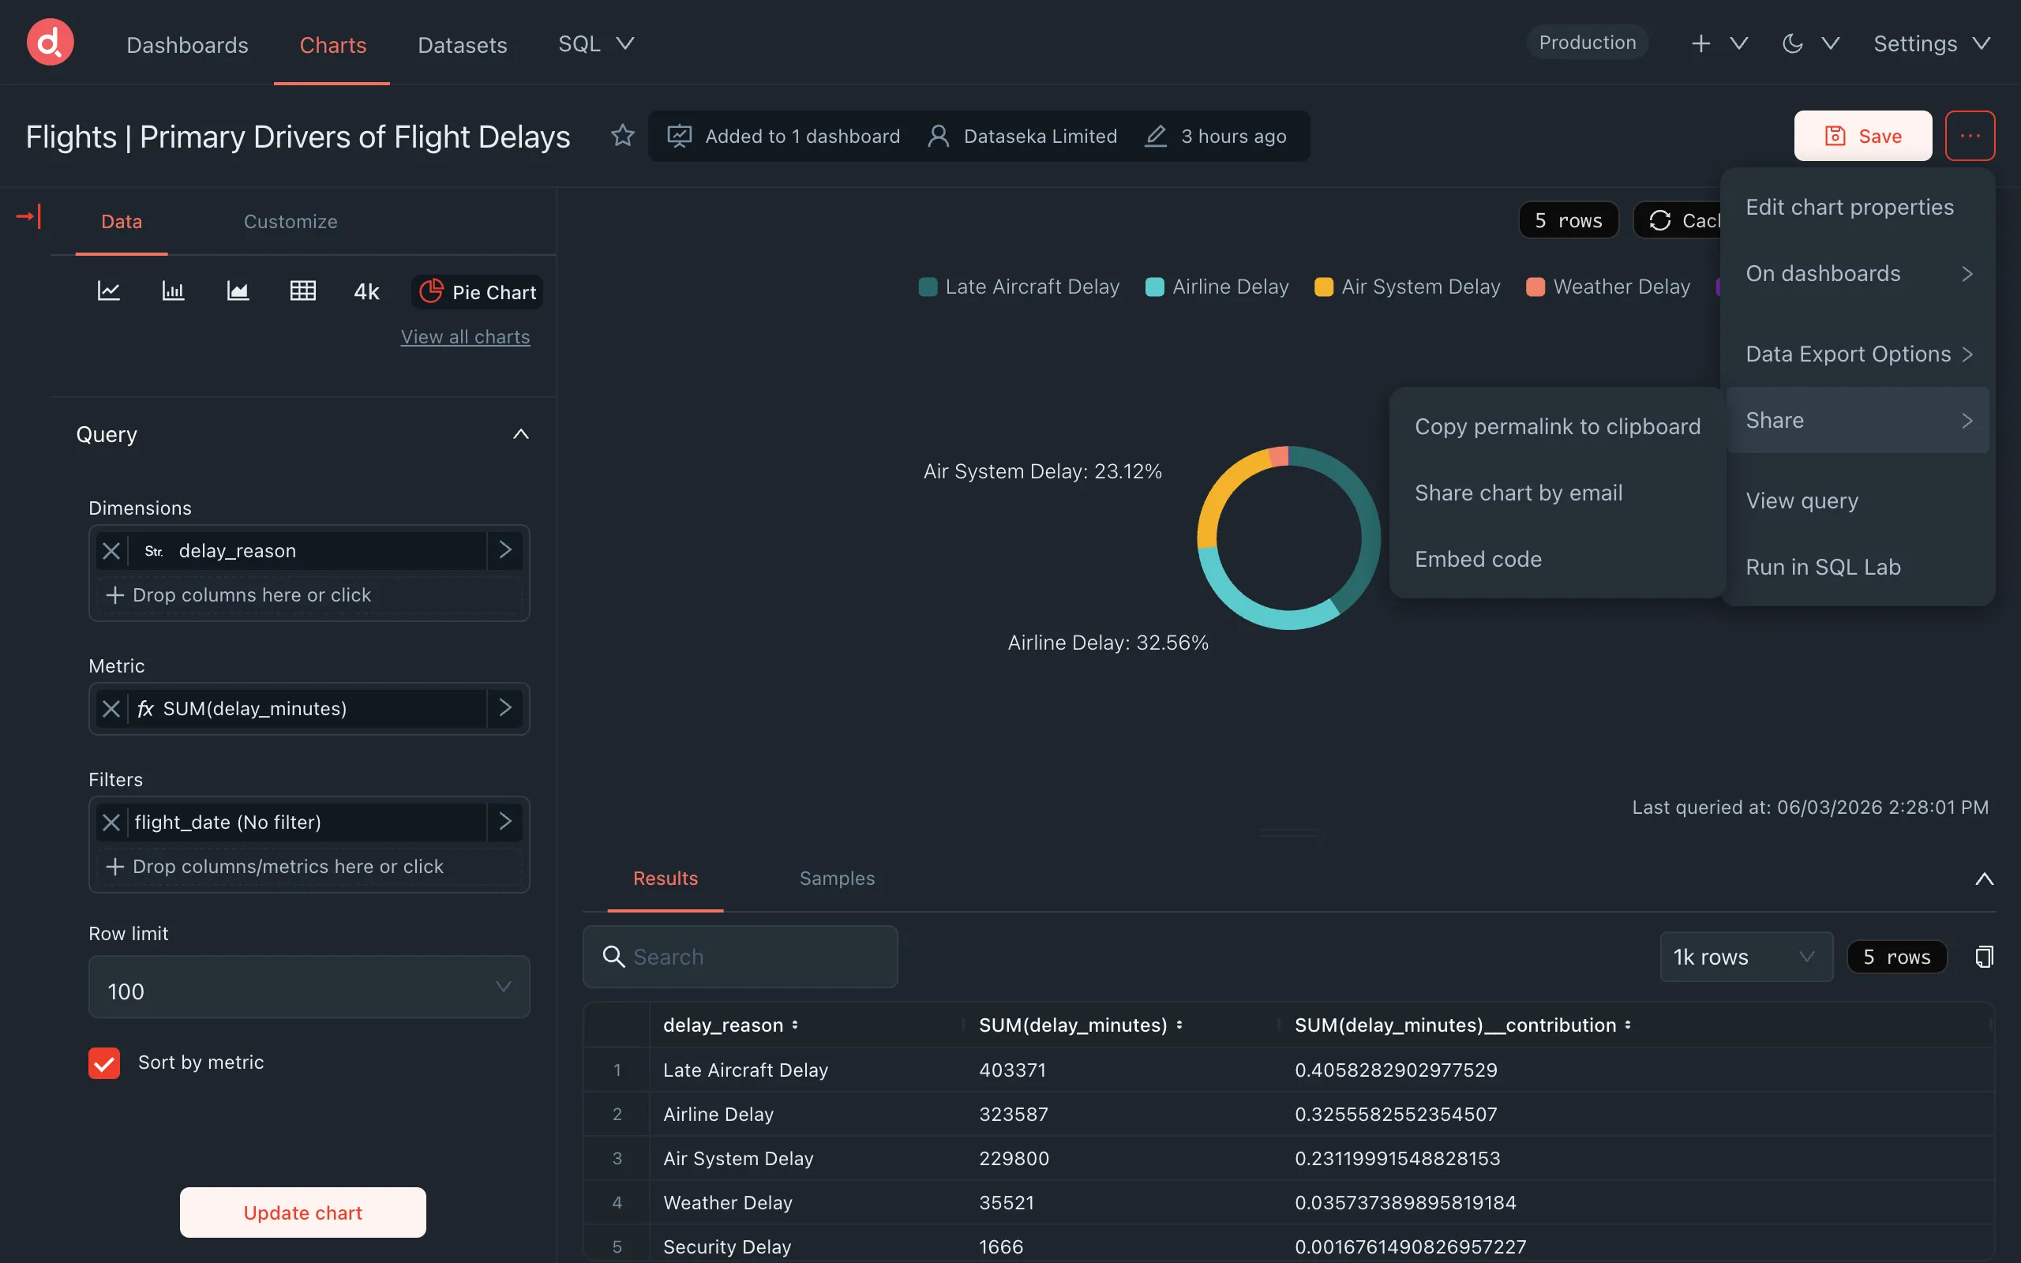Viewport: 2021px width, 1263px height.
Task: Select the area chart type icon
Action: coord(238,290)
